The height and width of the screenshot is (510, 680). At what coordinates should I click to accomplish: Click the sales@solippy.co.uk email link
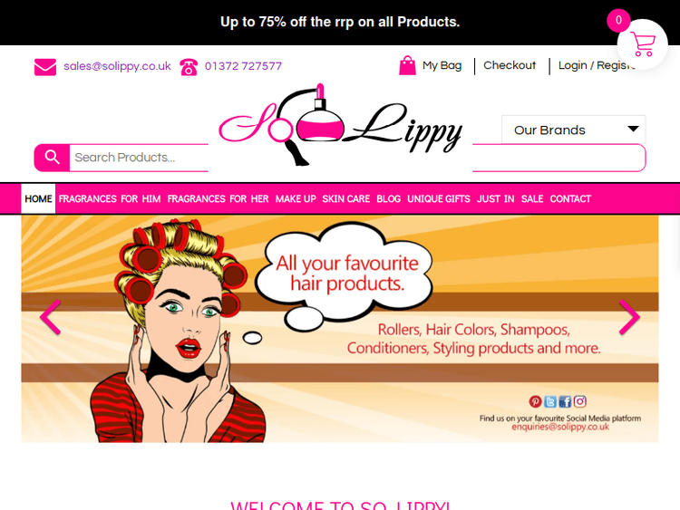coord(117,66)
